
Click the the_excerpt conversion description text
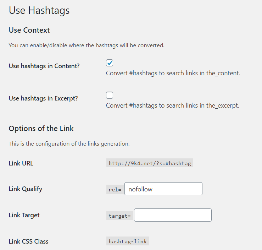click(172, 105)
